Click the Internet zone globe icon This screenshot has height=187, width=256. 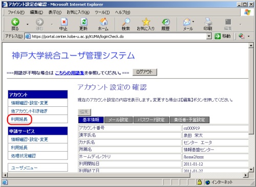pyautogui.click(x=207, y=182)
